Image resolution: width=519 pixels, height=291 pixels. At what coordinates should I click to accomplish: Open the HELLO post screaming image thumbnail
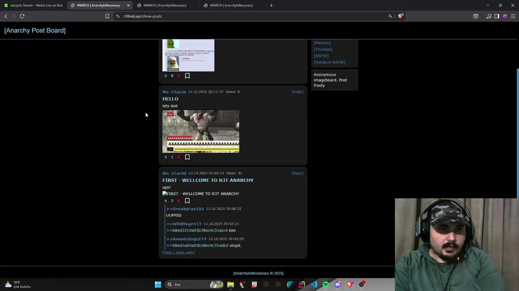[201, 131]
